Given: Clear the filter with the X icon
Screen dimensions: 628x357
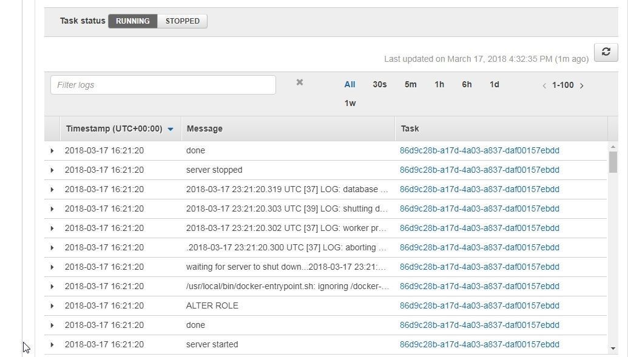Looking at the screenshot, I should pyautogui.click(x=300, y=82).
